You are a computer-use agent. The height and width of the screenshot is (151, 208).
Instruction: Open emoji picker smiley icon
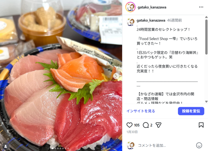199,145
